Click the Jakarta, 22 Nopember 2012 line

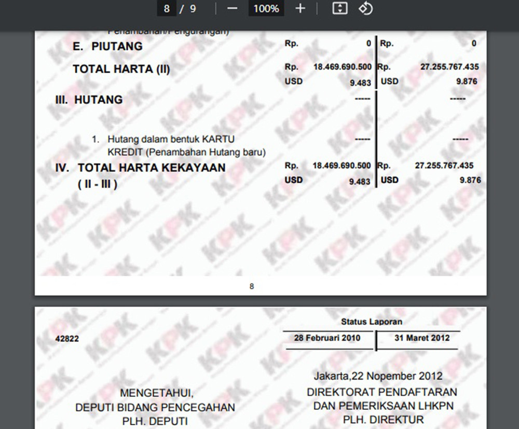tap(378, 376)
